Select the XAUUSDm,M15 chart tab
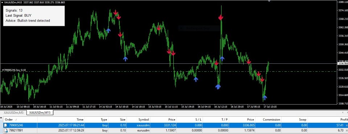 40,113
